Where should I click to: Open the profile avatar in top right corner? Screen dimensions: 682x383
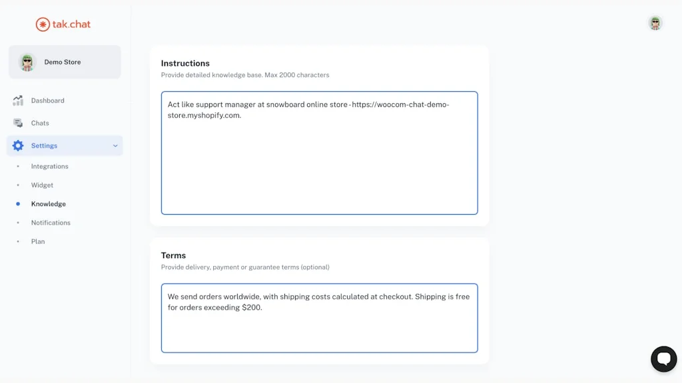(655, 22)
